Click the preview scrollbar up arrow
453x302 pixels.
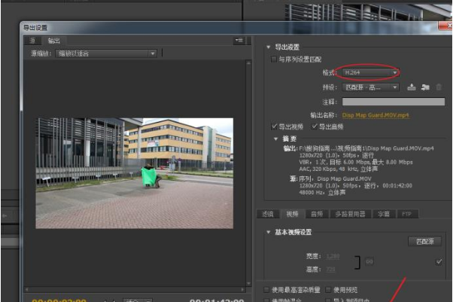tap(248, 63)
